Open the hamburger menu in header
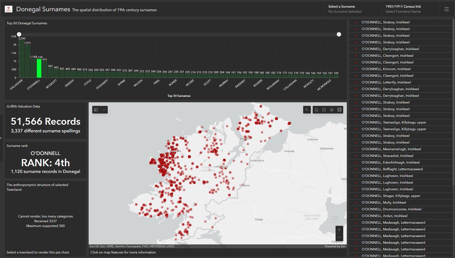Screen dimensions: 455x258 (447, 9)
